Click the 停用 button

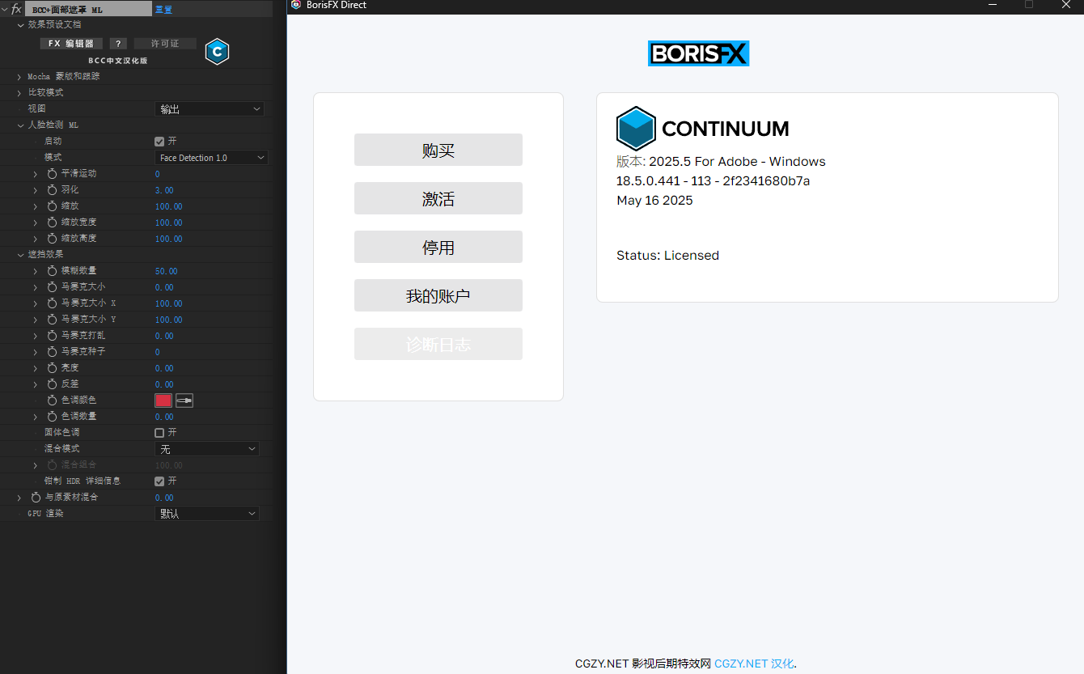(x=438, y=247)
